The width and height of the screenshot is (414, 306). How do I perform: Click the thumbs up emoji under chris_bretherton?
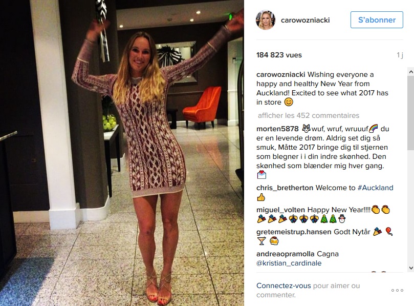click(x=261, y=197)
